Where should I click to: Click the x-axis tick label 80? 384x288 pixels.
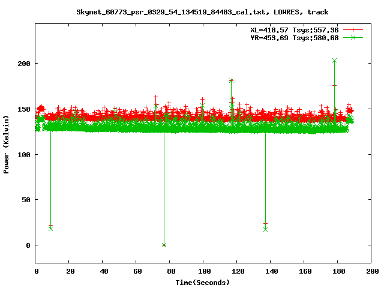pos(171,271)
